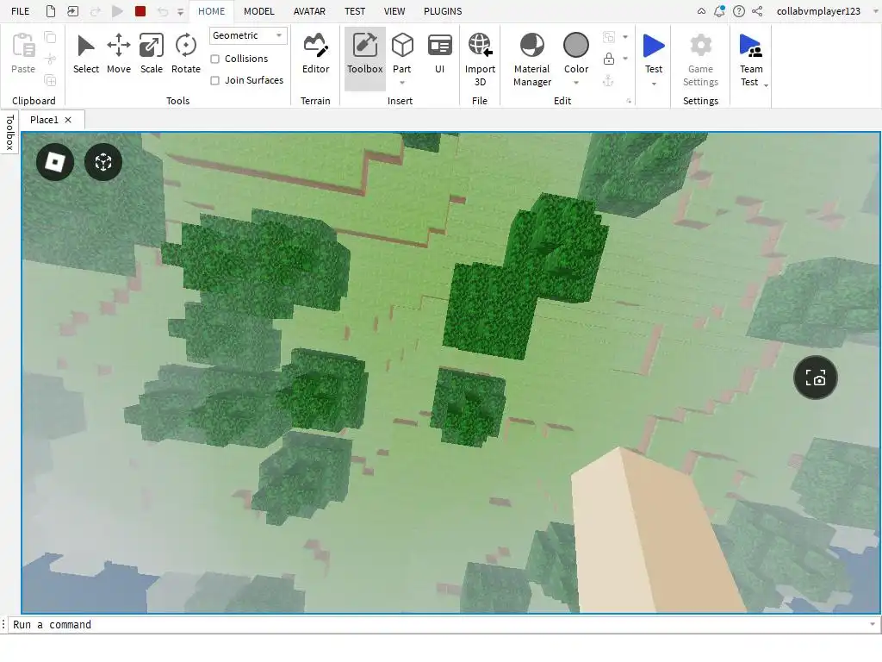Click the Open from file icon
882x662 pixels.
(72, 11)
